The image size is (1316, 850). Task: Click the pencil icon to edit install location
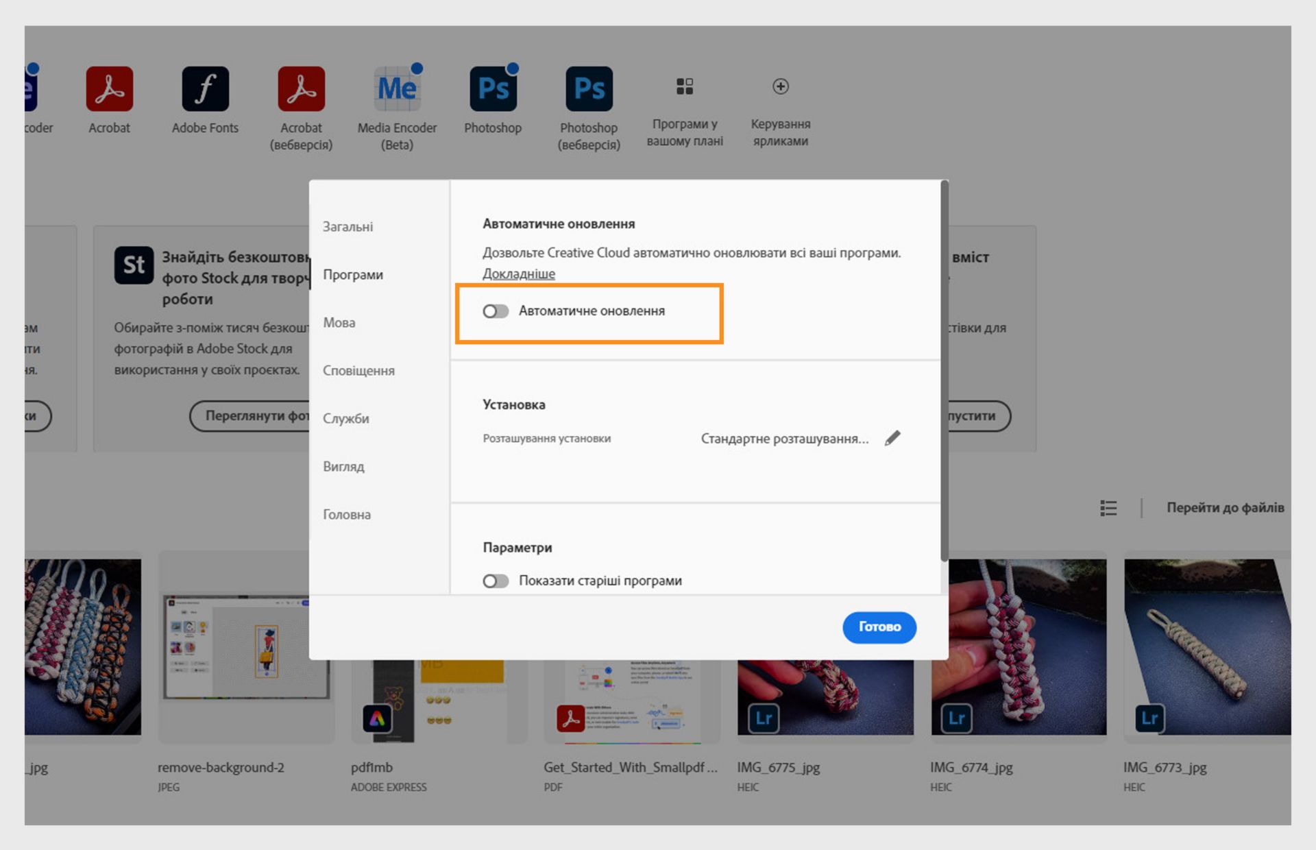[x=892, y=438]
